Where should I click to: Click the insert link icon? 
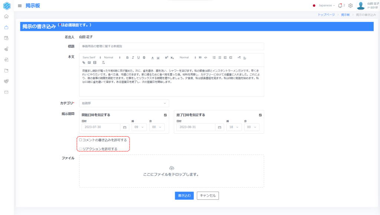point(83,63)
